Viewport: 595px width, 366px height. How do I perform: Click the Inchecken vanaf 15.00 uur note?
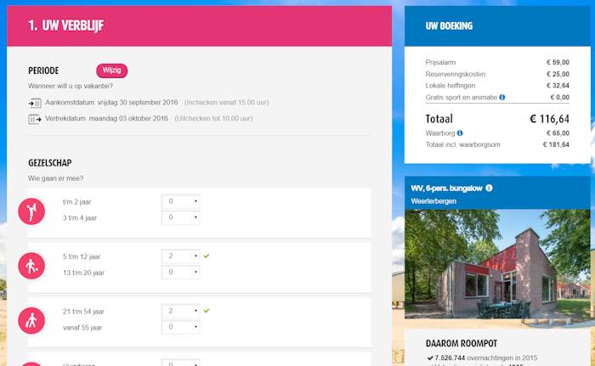(227, 103)
